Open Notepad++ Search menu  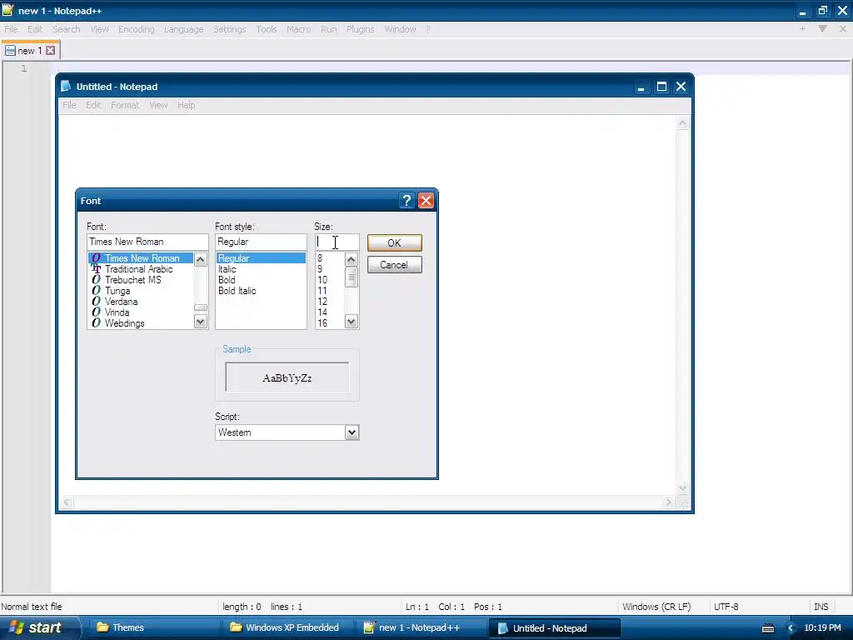67,29
